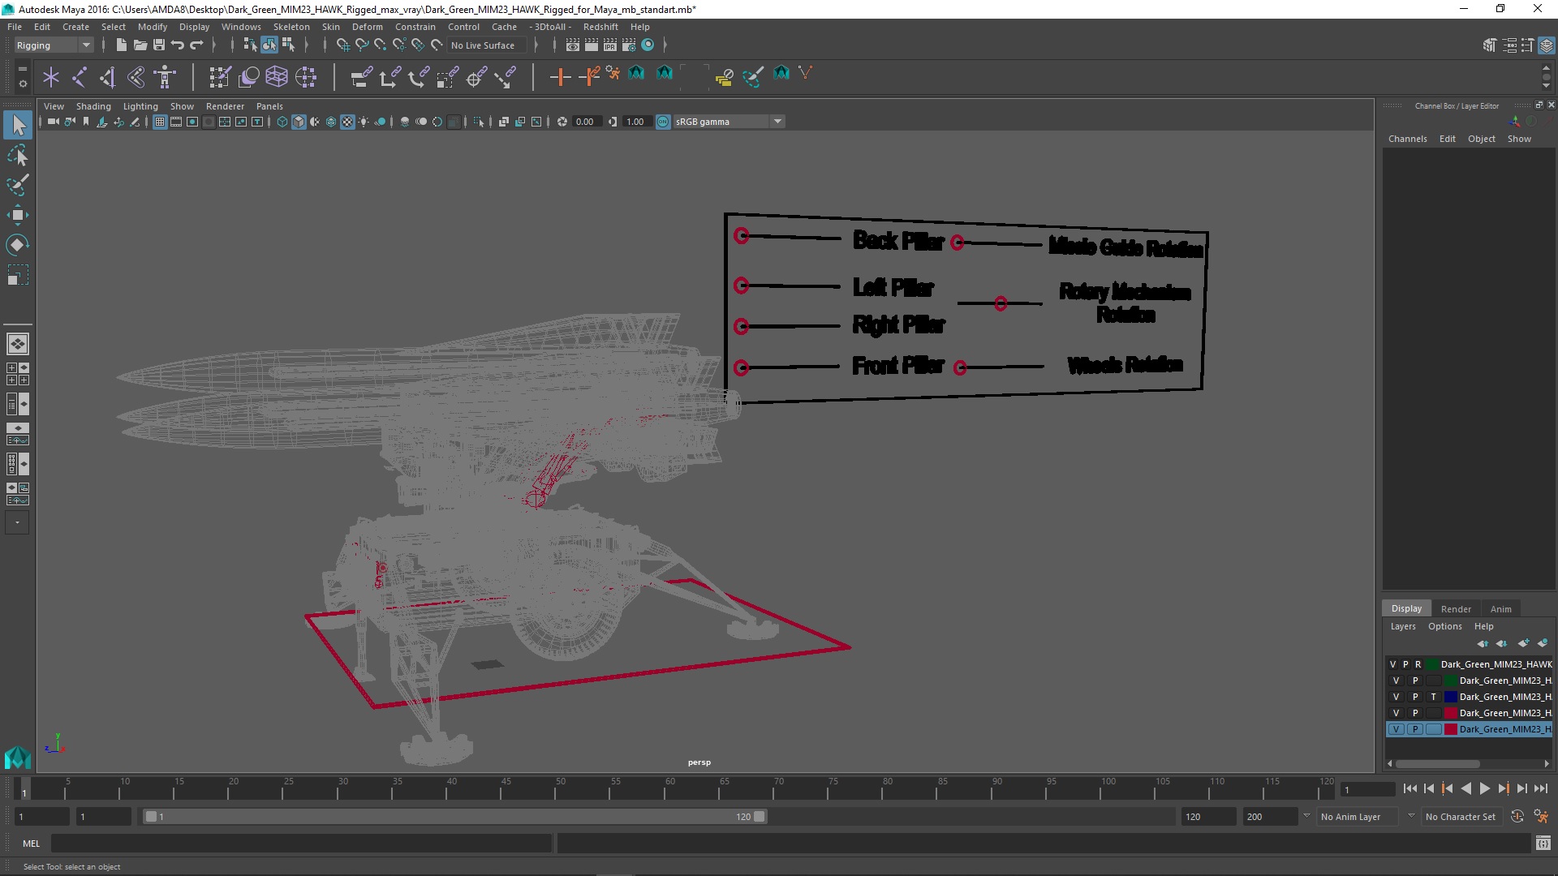Open Channels menu in Channel Box

[1407, 139]
